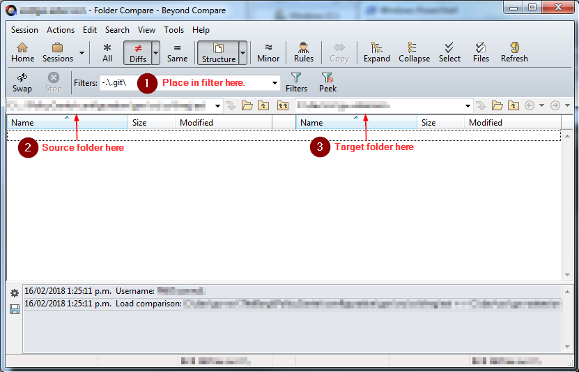579x372 pixels.
Task: Show All files with the asterisk button
Action: (107, 52)
